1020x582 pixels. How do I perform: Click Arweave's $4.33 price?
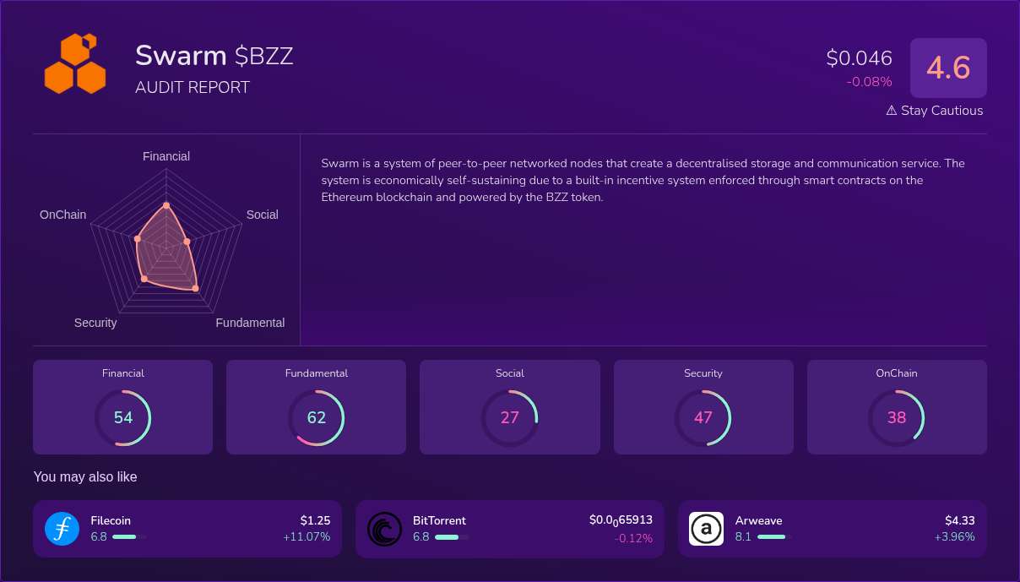pyautogui.click(x=960, y=520)
